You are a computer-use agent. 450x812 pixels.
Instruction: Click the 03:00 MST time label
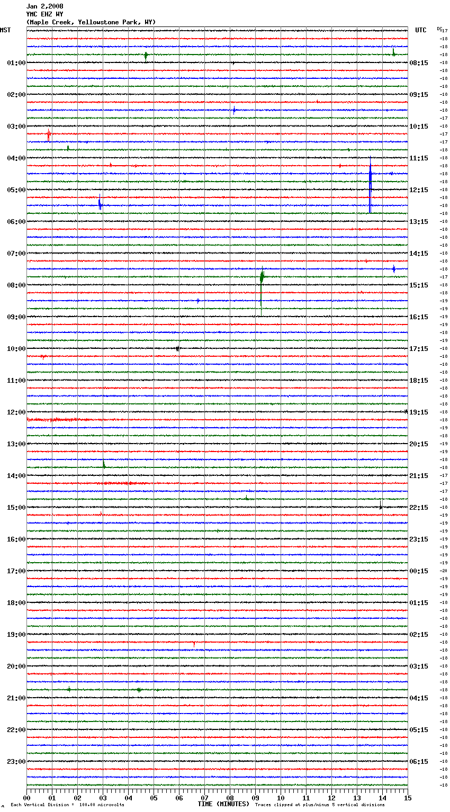click(x=16, y=127)
